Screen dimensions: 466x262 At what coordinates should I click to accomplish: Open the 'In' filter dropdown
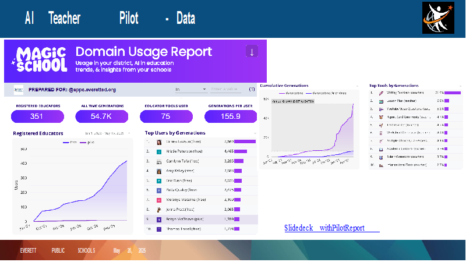(x=191, y=90)
